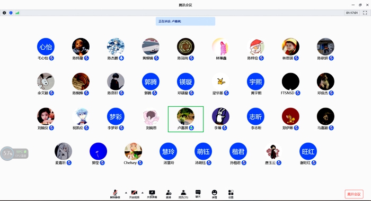Click the 正在讲话 speaking banner

point(185,21)
